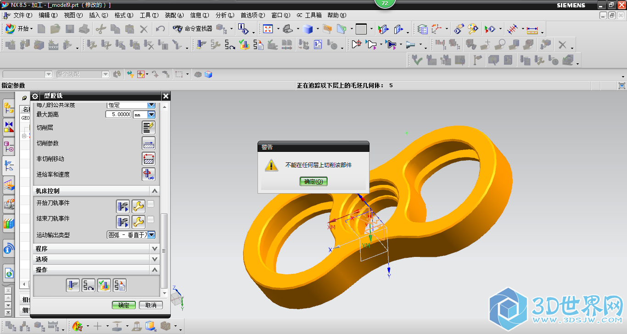Click the Save (floppy disk) toolbar icon
627x334 pixels.
coord(70,29)
